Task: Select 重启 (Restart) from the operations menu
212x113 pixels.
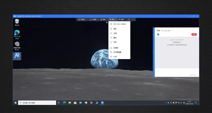Action: tap(119, 38)
